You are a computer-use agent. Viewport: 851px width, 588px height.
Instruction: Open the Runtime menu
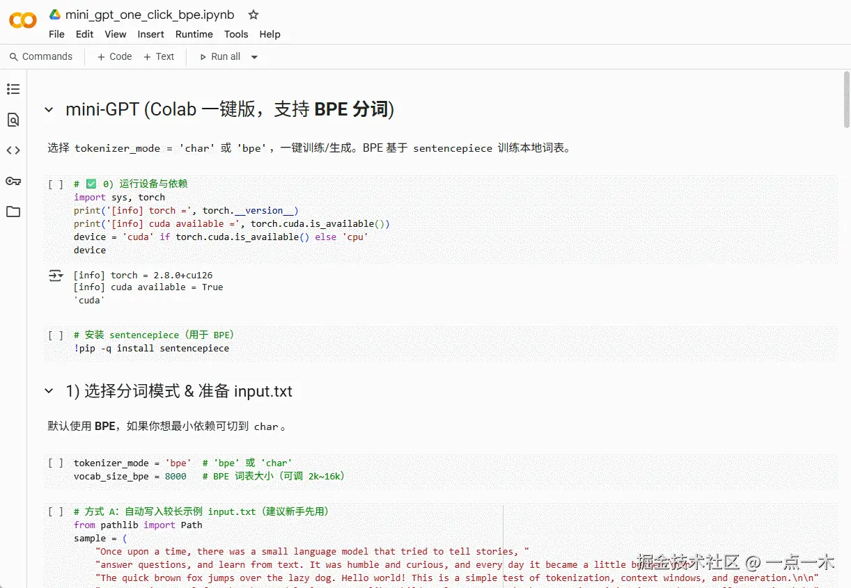pyautogui.click(x=194, y=33)
